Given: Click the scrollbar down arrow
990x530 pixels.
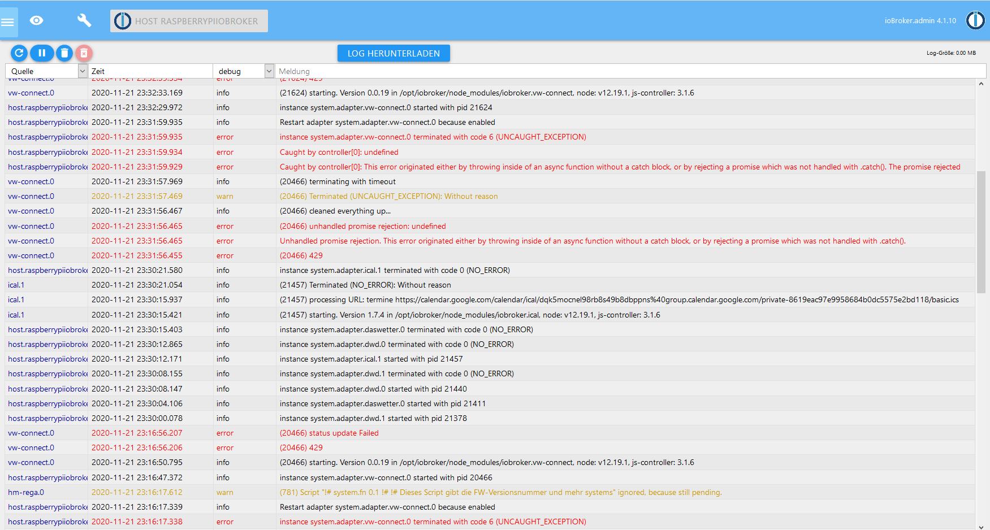Looking at the screenshot, I should click(x=981, y=526).
